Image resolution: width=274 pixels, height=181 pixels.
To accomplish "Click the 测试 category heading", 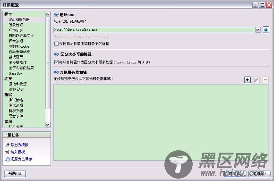I will [x=8, y=95].
